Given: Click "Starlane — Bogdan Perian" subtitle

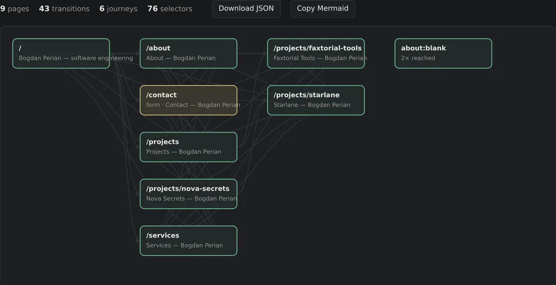Looking at the screenshot, I should pyautogui.click(x=312, y=105).
